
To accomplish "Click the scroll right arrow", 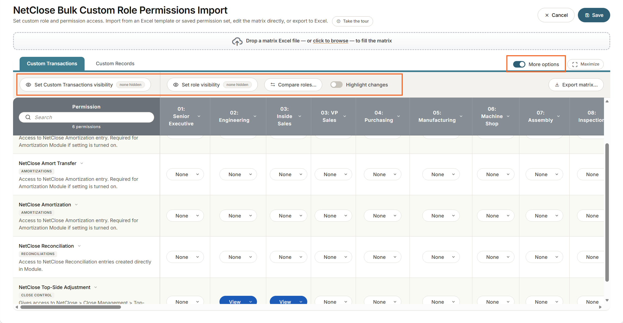I will tap(600, 307).
